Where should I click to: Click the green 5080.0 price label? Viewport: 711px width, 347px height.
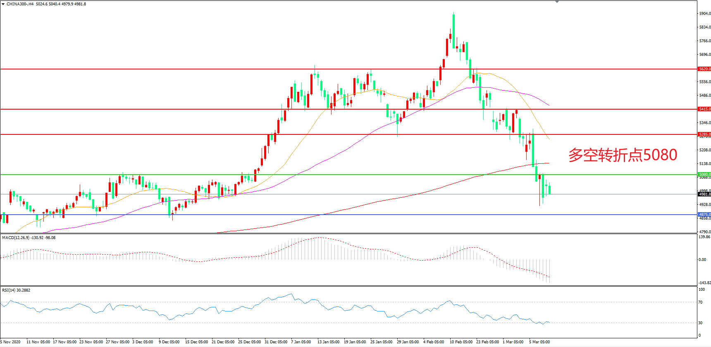[x=704, y=175]
